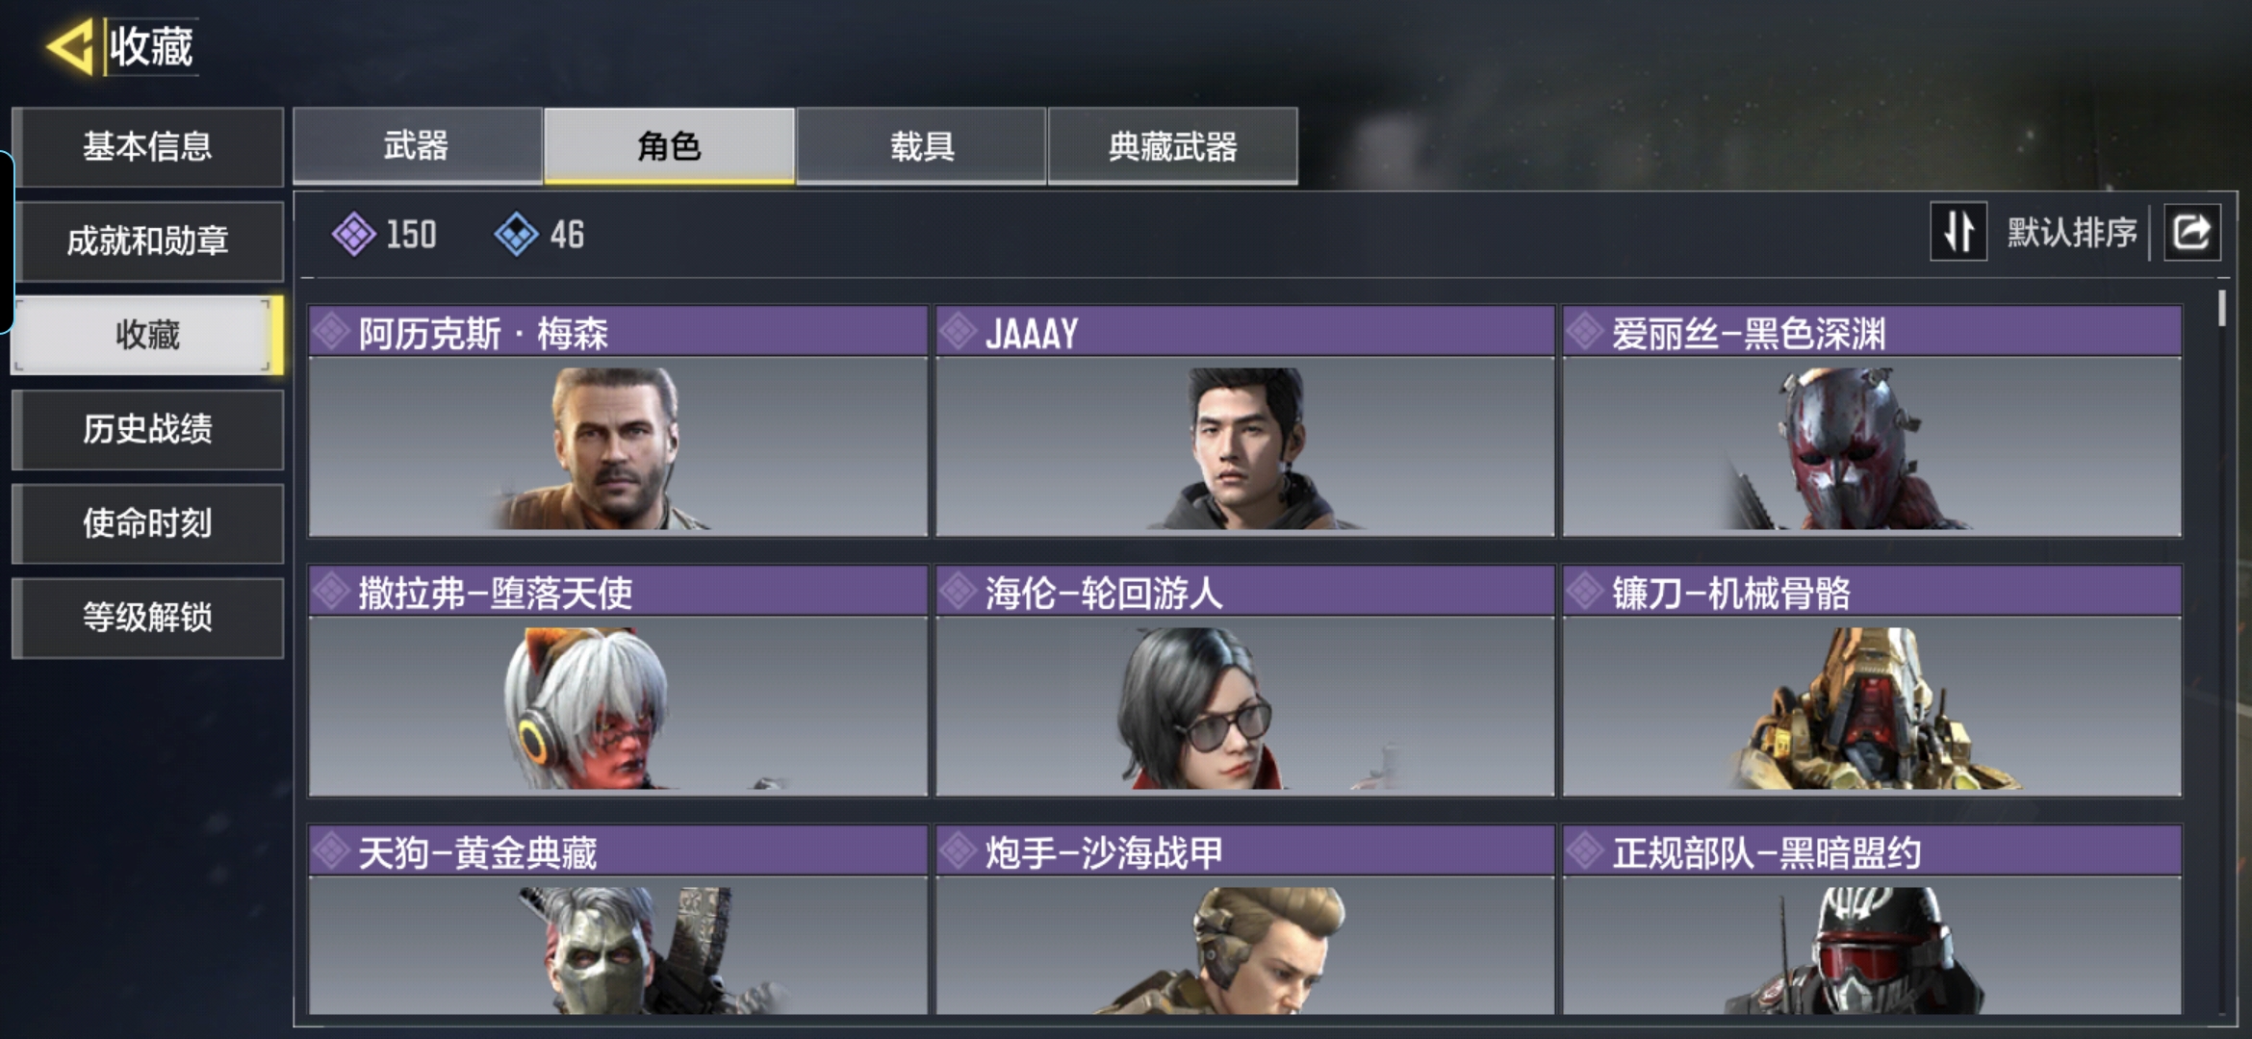The height and width of the screenshot is (1039, 2252).
Task: Click rarity diamond icon on JAAAY card
Action: coord(958,332)
